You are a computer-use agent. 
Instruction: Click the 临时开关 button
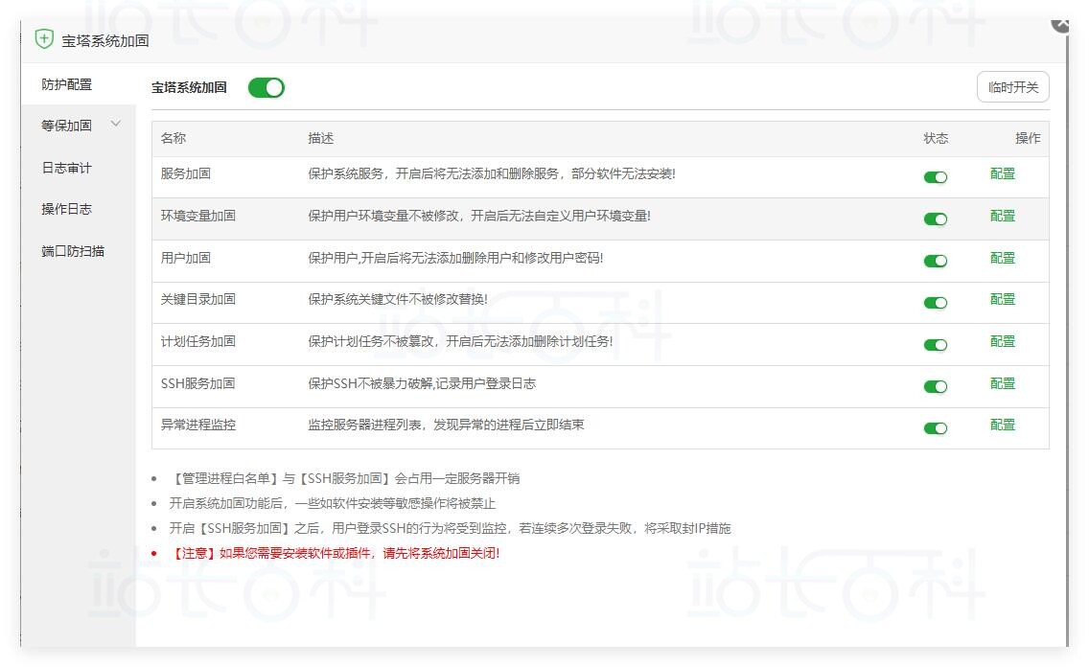click(1012, 87)
